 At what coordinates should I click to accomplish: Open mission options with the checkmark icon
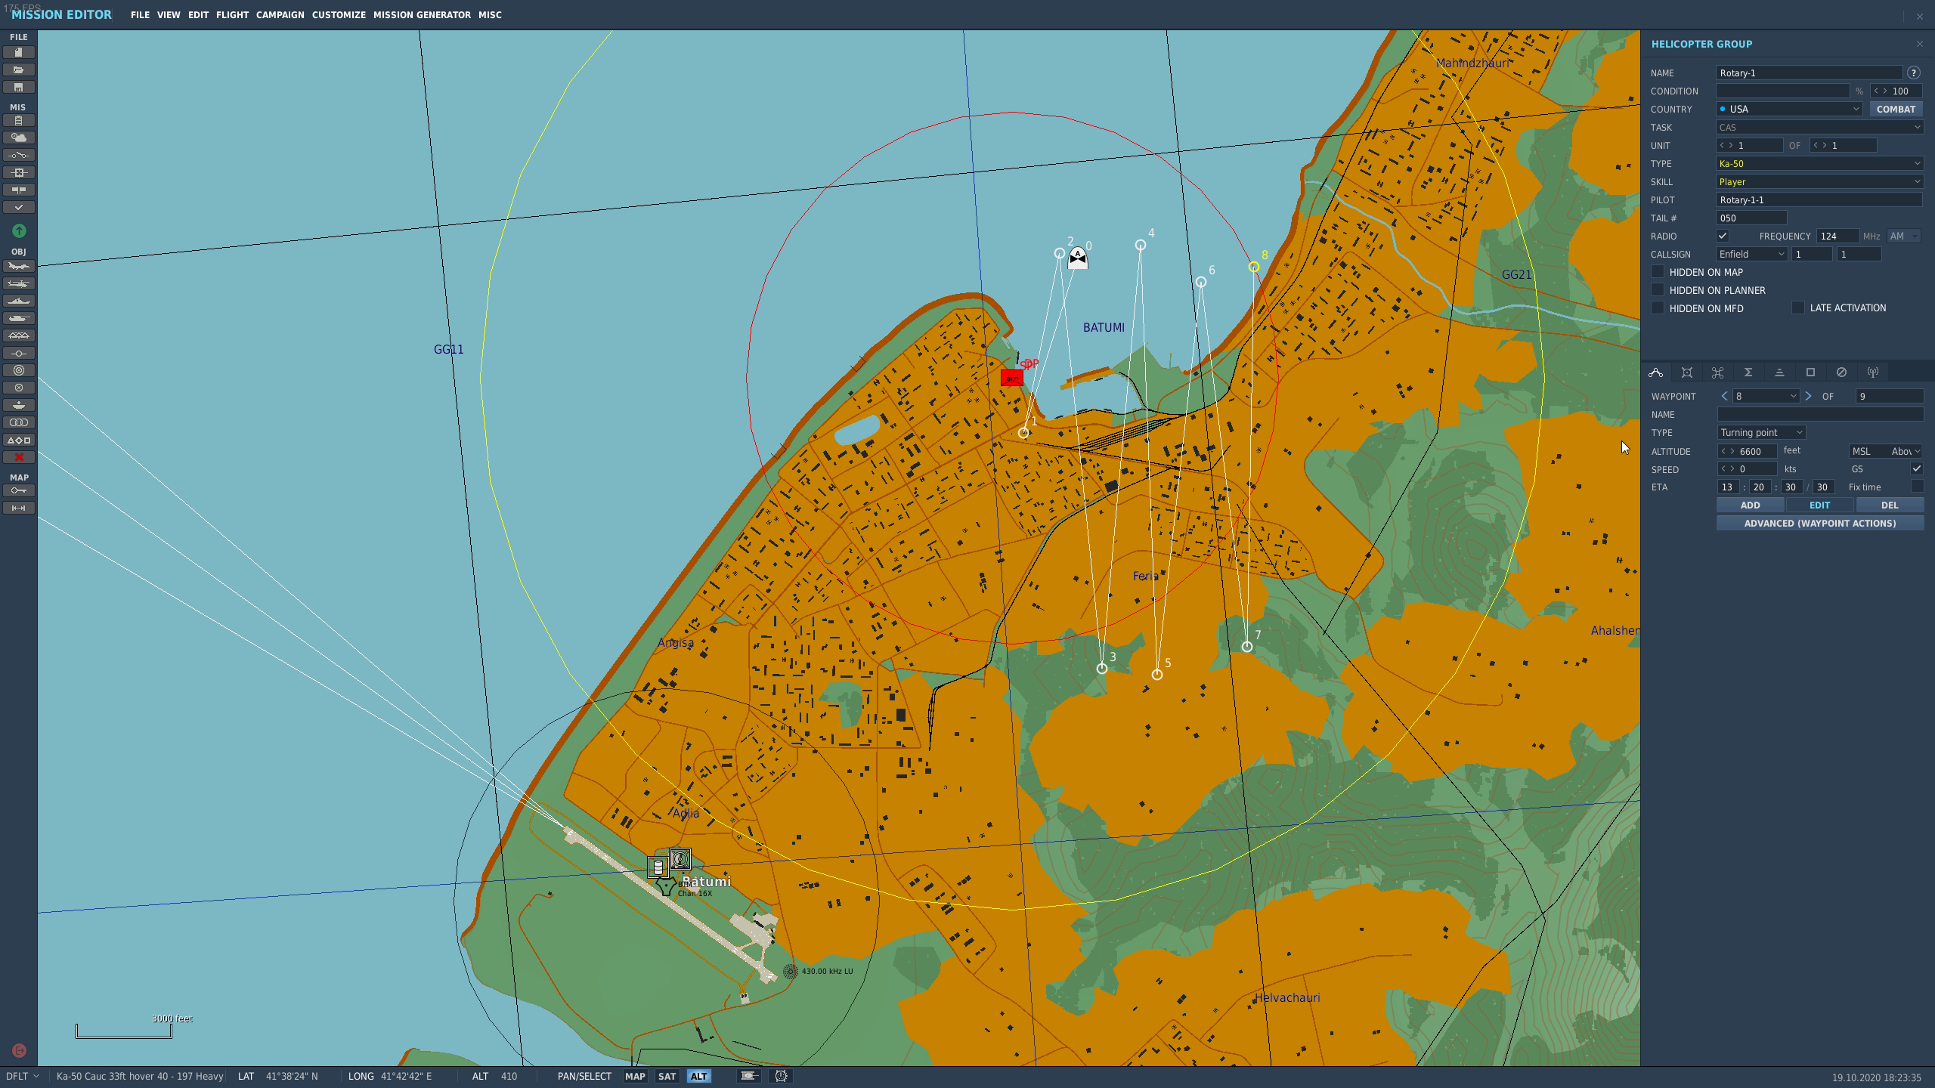[x=19, y=207]
